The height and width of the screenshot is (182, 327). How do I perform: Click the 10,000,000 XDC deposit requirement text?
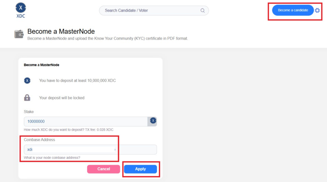77,80
